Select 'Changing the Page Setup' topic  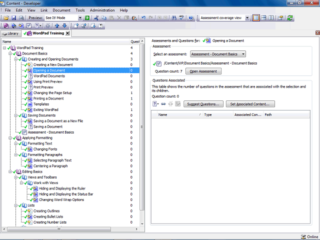tap(52, 93)
